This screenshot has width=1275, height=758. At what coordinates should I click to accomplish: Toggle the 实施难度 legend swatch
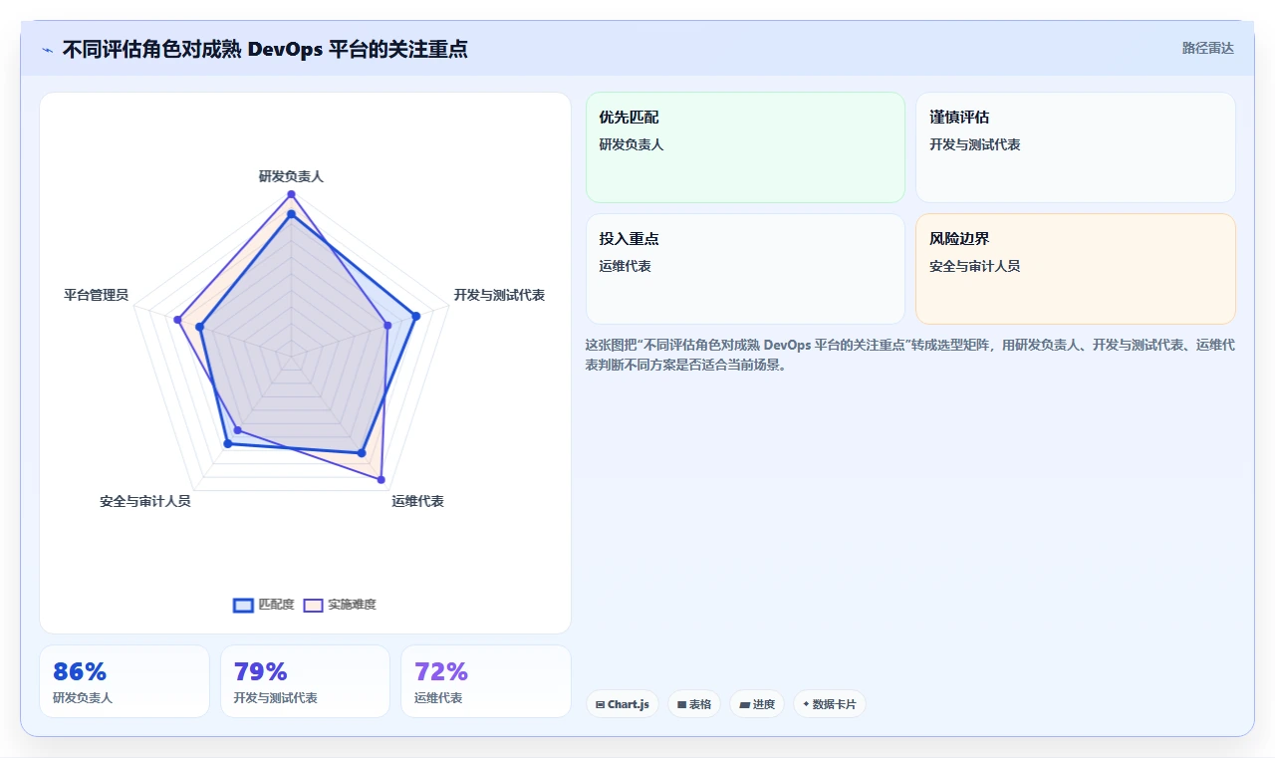(x=313, y=605)
